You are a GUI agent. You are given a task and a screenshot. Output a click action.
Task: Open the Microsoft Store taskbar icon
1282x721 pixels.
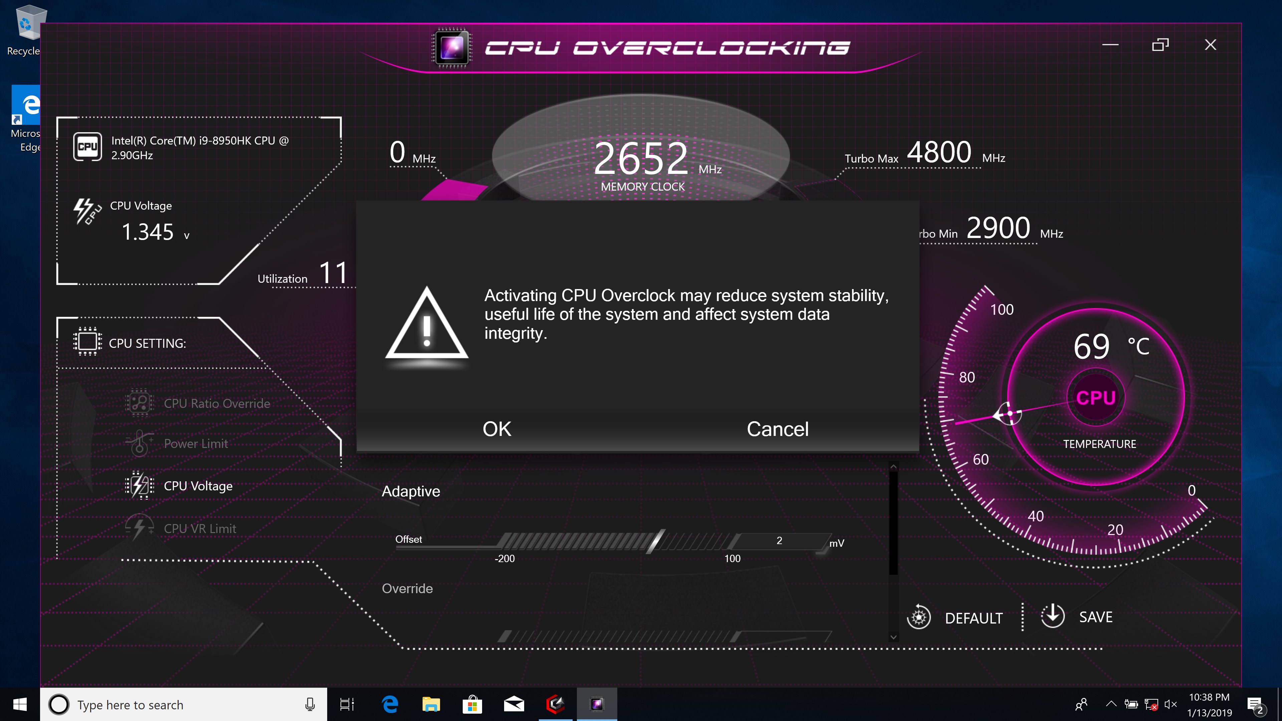(472, 705)
